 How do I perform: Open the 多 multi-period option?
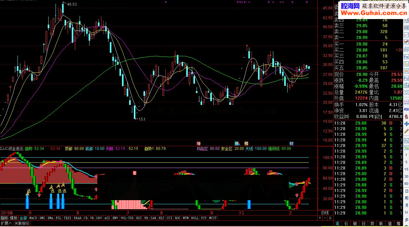tap(406, 219)
